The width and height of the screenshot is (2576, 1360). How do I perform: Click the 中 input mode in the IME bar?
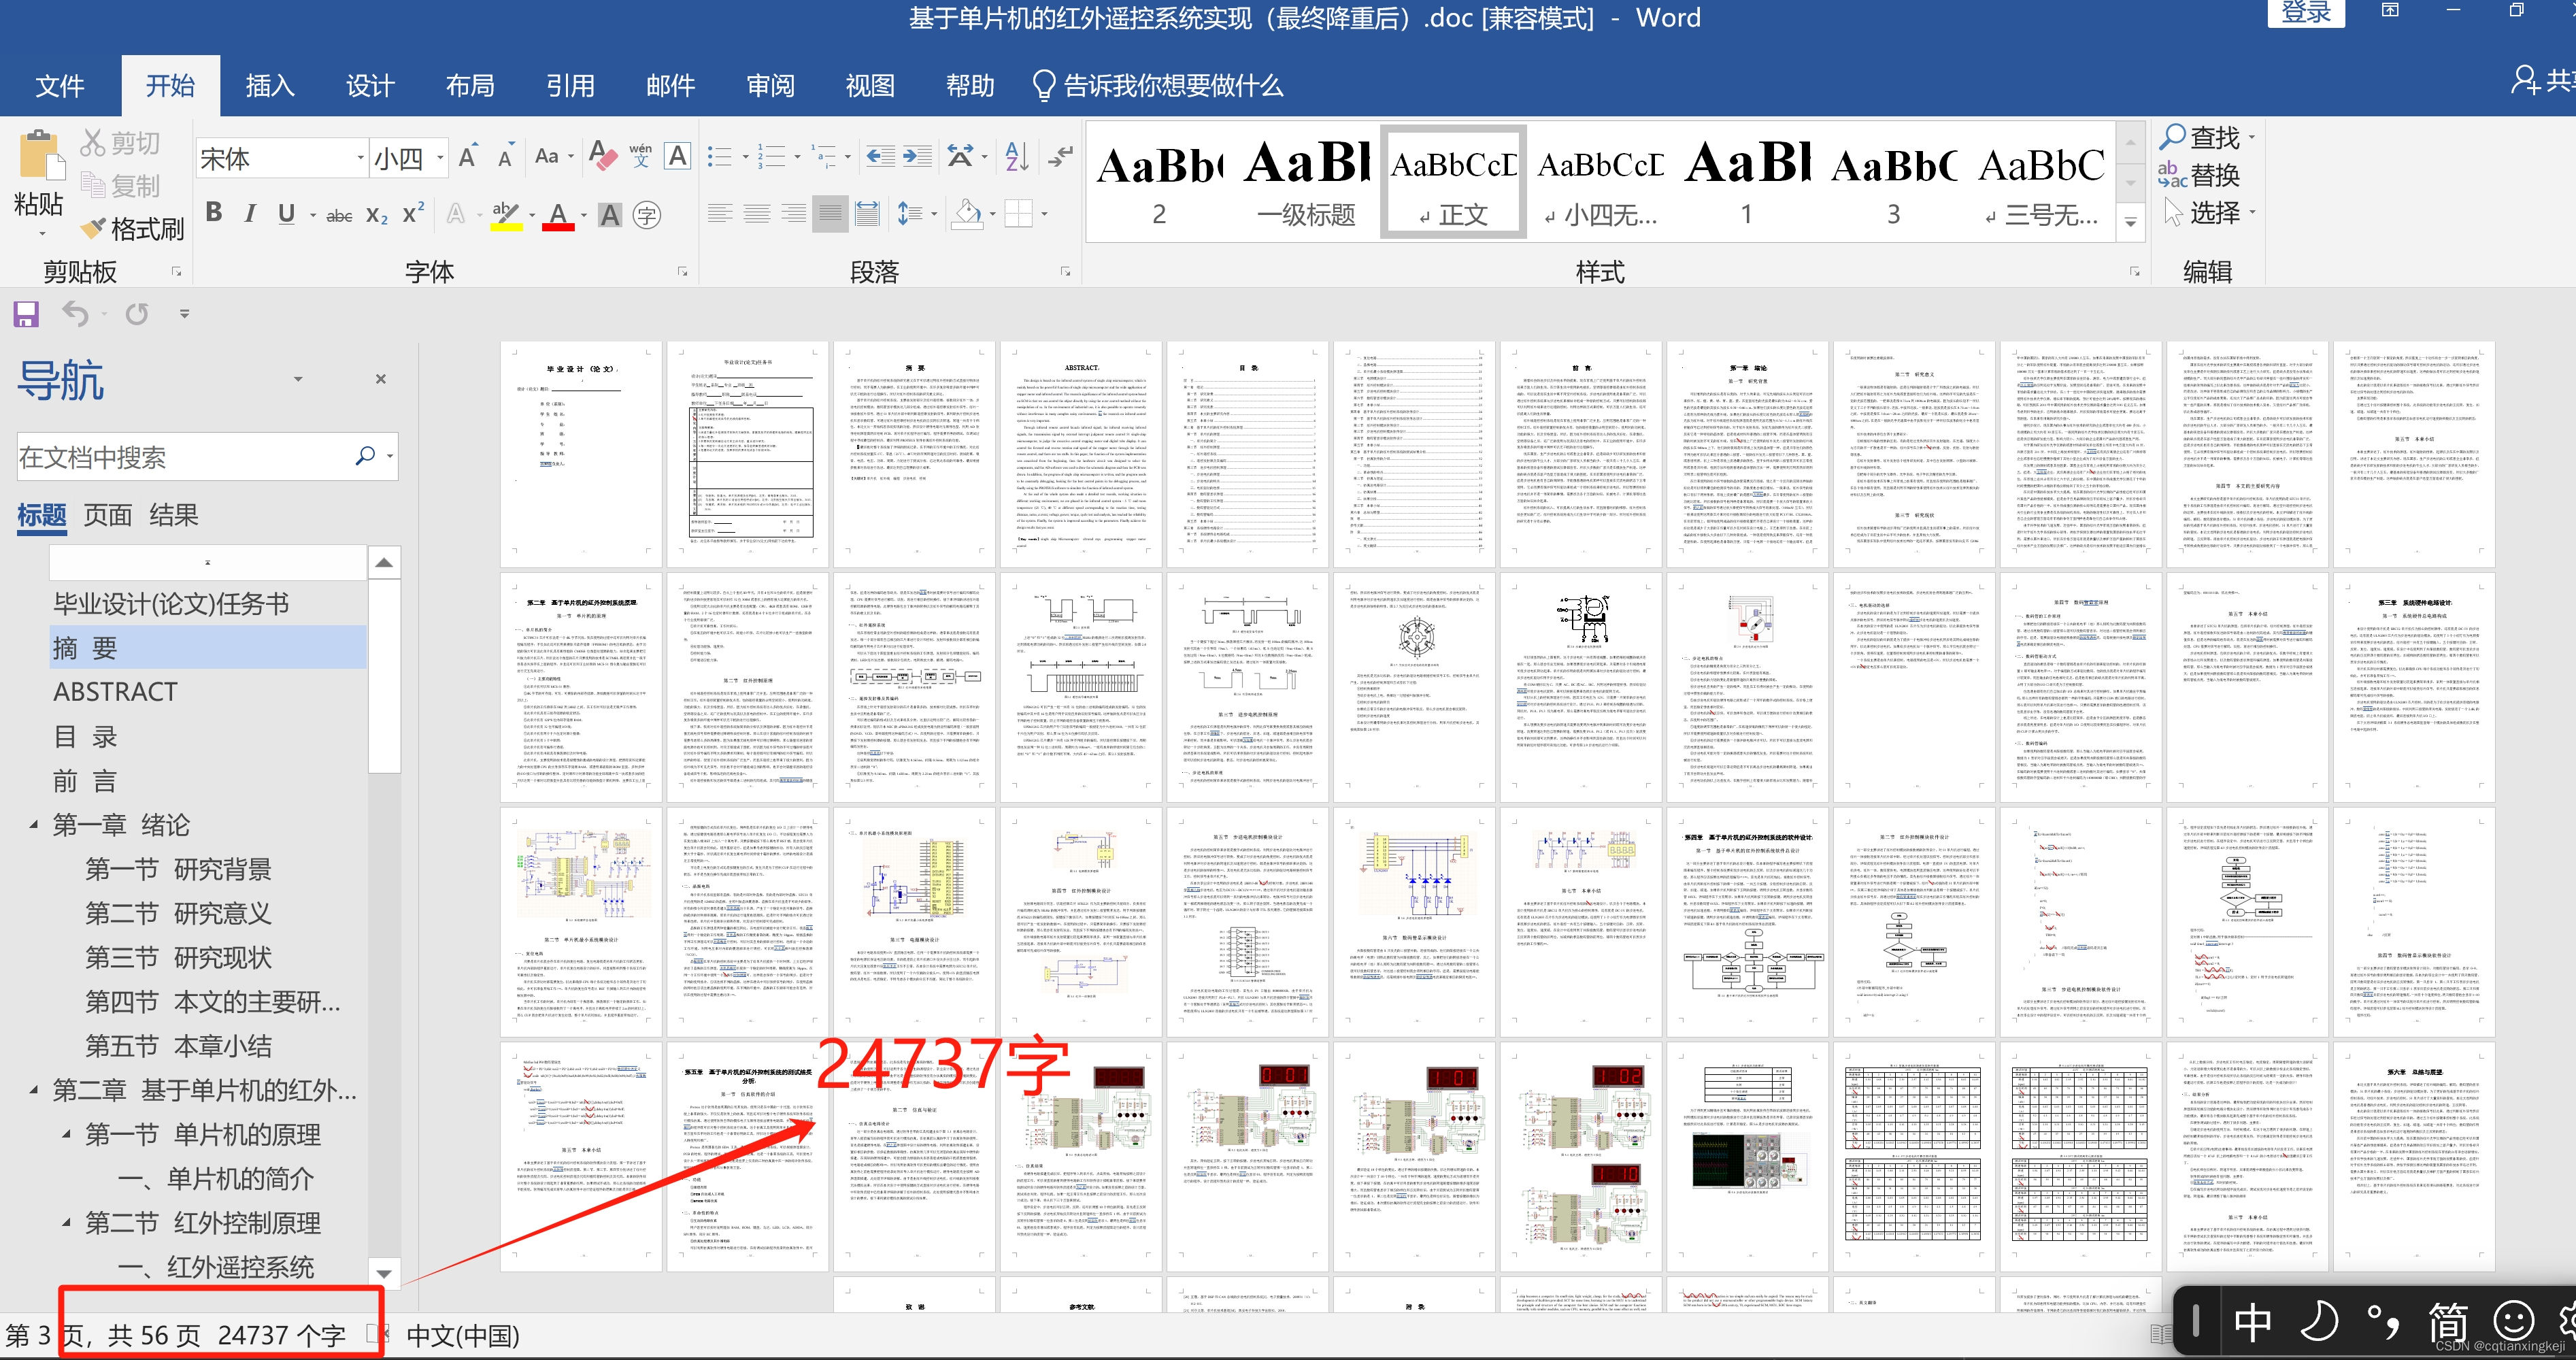click(2253, 1322)
